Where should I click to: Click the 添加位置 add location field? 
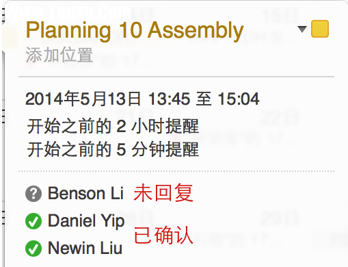pos(59,55)
